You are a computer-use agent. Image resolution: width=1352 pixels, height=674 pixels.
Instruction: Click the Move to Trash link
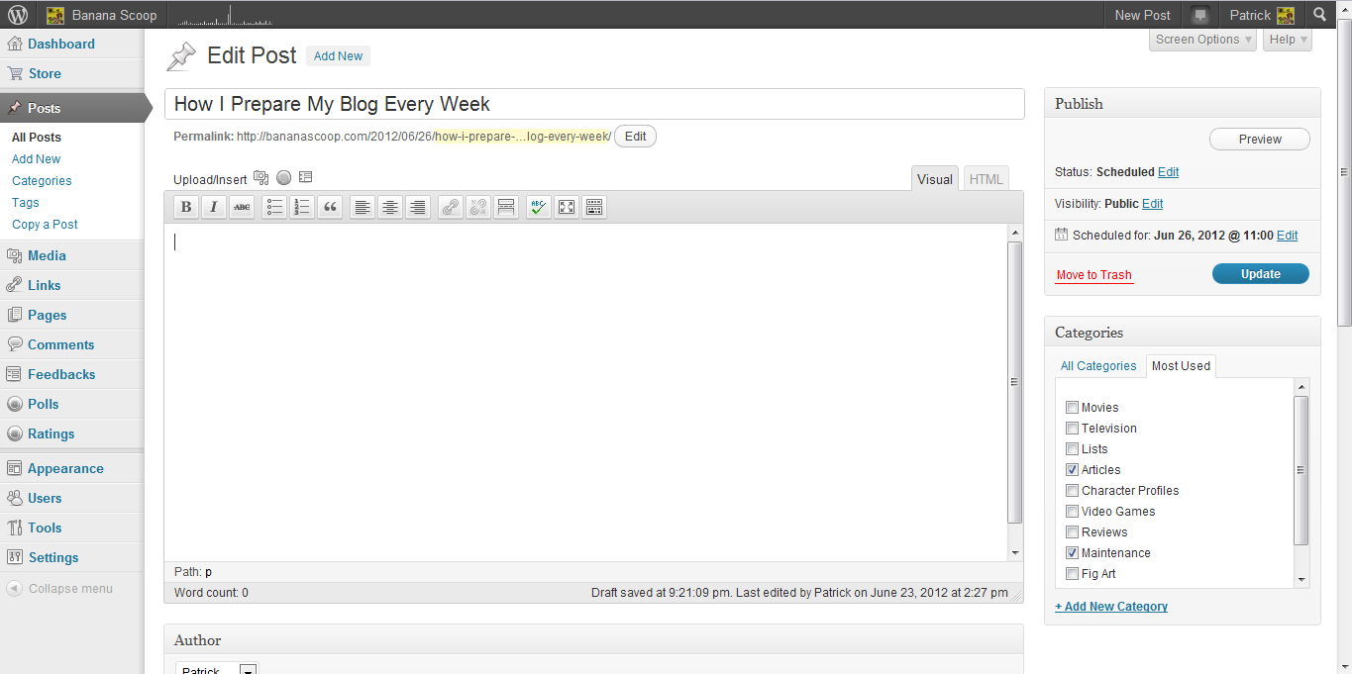pos(1093,275)
